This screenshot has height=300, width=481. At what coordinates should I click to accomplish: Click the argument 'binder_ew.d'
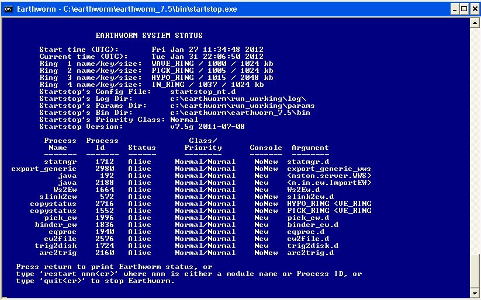coord(313,225)
